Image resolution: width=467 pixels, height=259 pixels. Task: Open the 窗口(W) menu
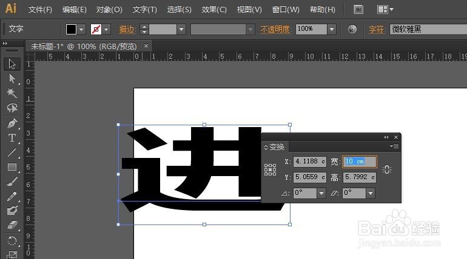(286, 10)
